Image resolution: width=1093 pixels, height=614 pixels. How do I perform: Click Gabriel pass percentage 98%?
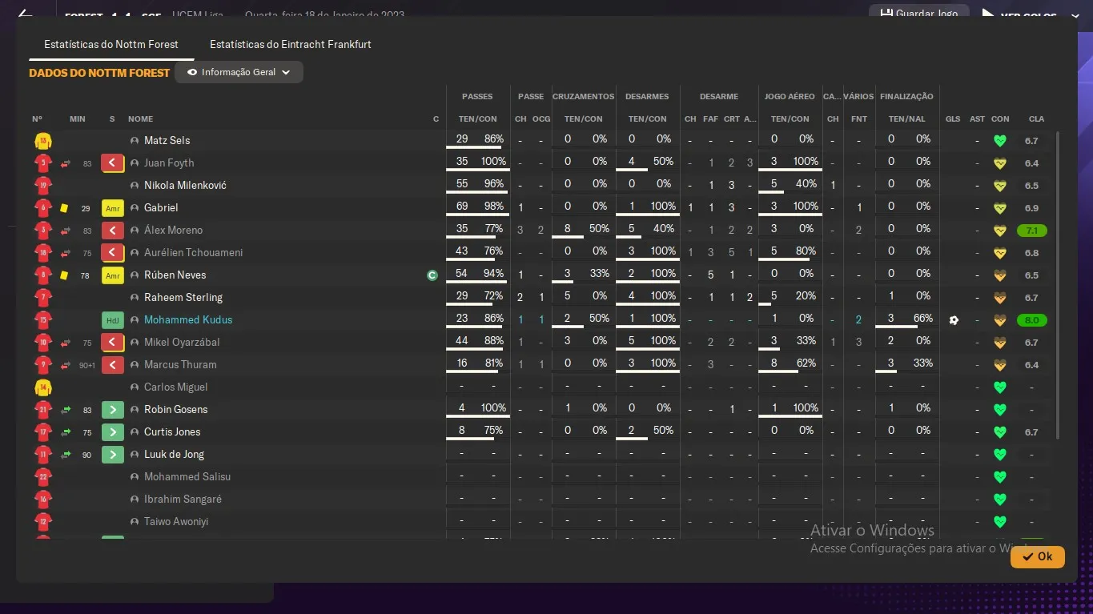coord(494,207)
